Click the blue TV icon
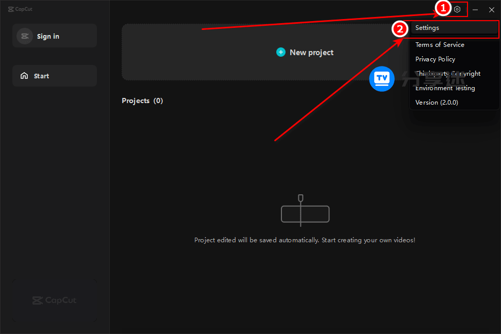The width and height of the screenshot is (501, 334). 381,79
